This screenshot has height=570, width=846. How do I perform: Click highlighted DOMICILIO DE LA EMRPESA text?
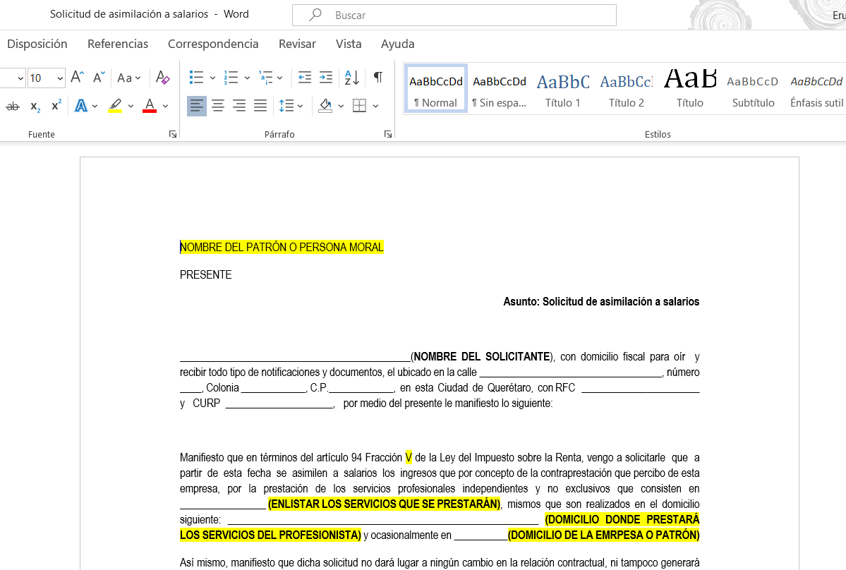tap(604, 535)
